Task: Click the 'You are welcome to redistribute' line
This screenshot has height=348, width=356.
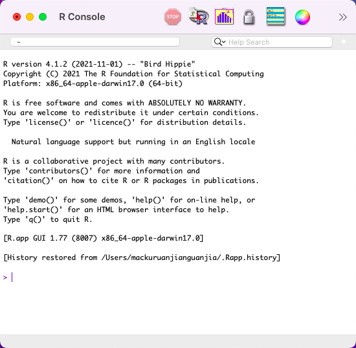Action: coord(131,113)
